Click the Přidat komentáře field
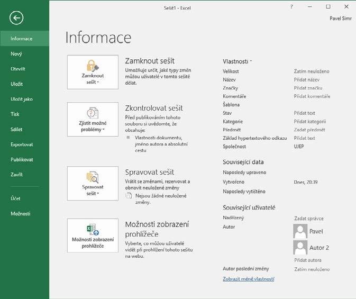Viewport: 356px width, 299px height. click(312, 96)
